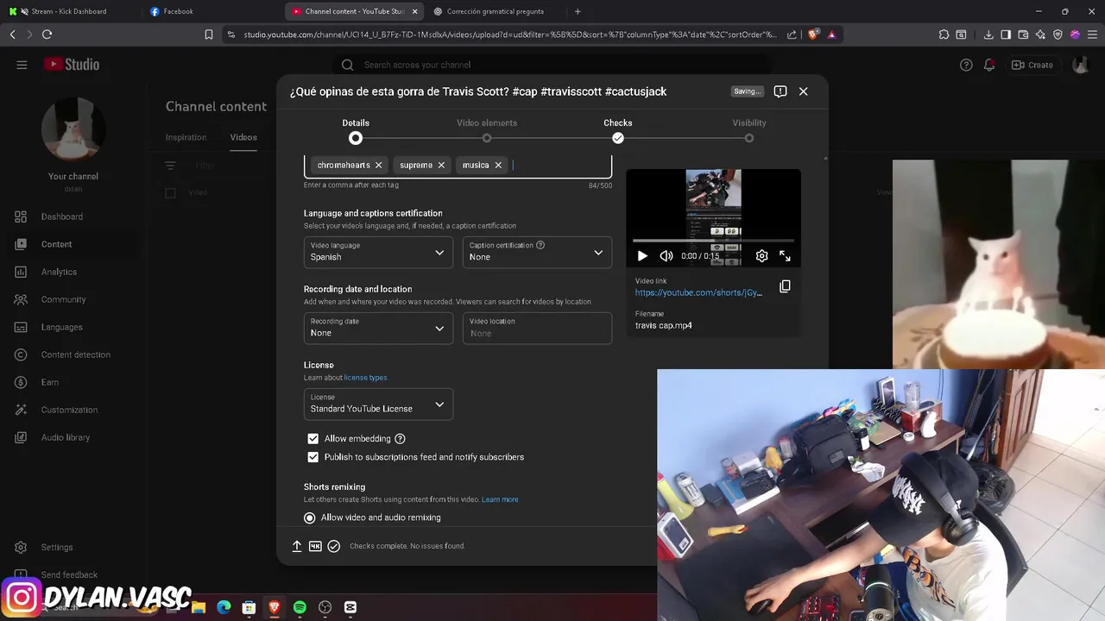1105x621 pixels.
Task: Open the Recording date dropdown
Action: coord(378,329)
